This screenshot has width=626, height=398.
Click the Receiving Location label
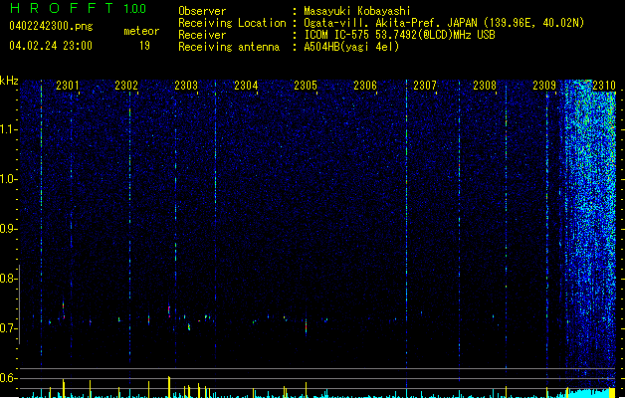click(232, 23)
